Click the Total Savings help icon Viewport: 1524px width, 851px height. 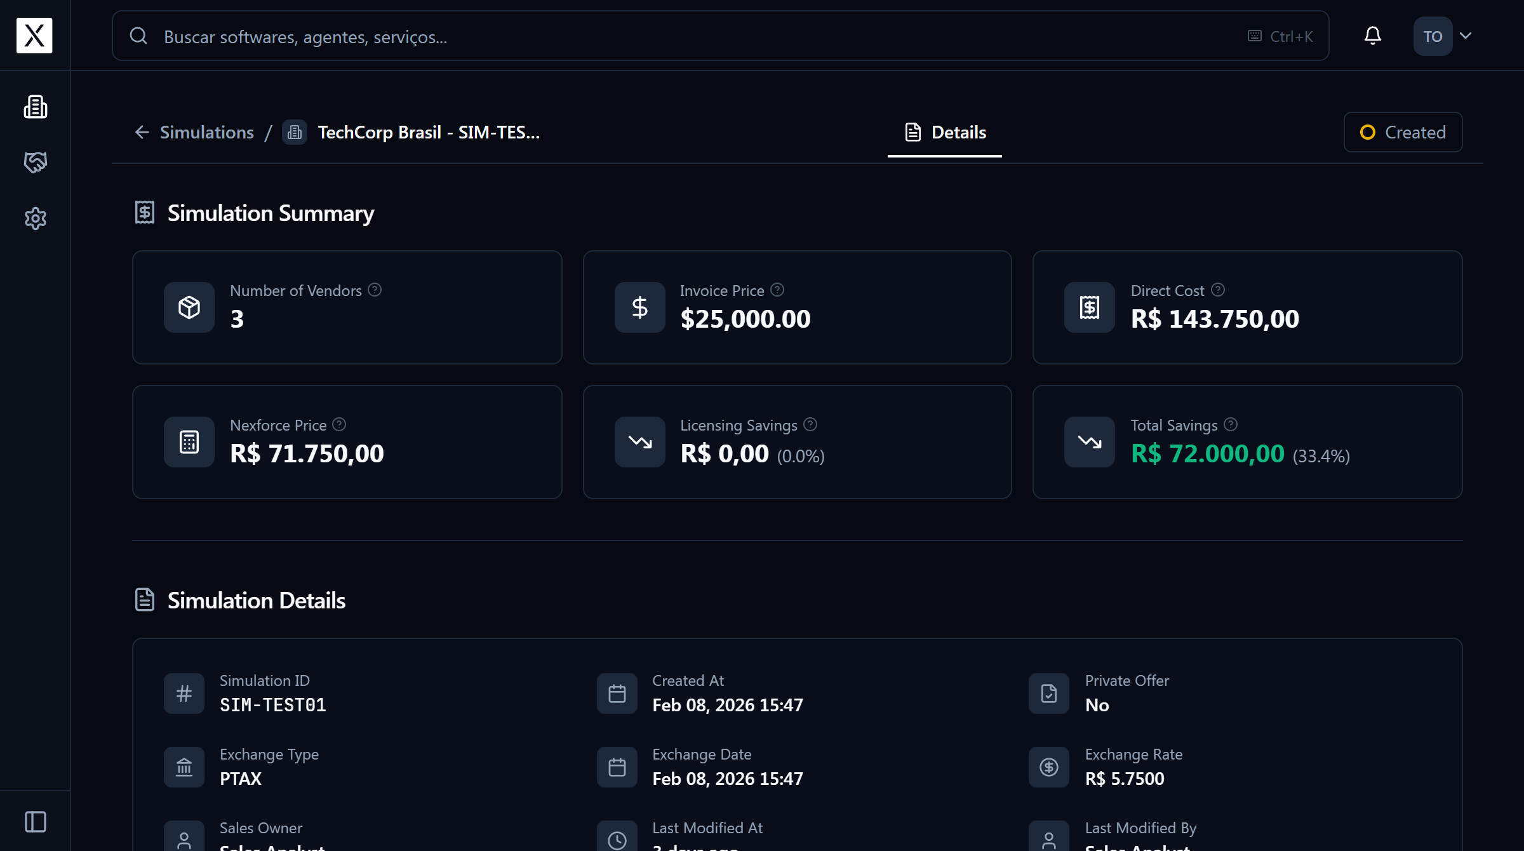click(x=1231, y=425)
